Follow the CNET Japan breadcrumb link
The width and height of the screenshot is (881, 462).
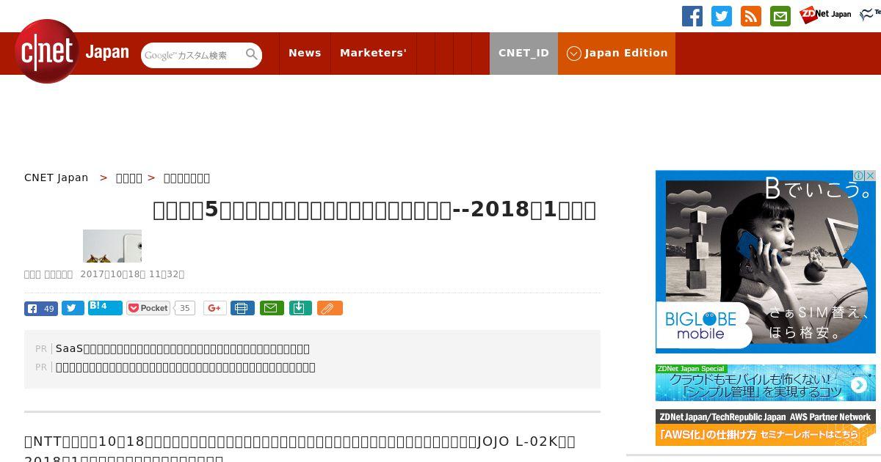pos(56,177)
